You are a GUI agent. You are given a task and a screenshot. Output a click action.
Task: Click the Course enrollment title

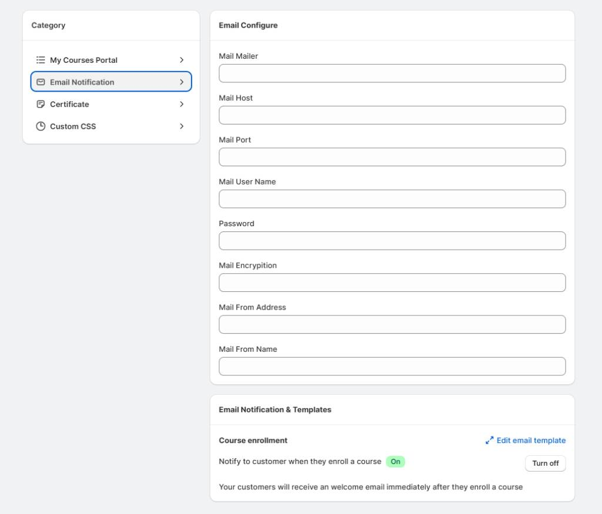[253, 441]
